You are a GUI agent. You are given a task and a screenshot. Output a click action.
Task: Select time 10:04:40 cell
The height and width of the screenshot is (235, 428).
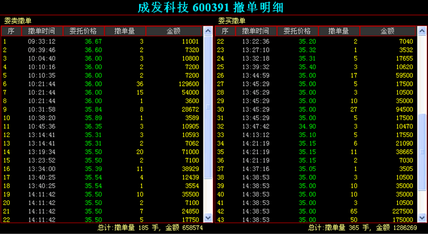42,58
